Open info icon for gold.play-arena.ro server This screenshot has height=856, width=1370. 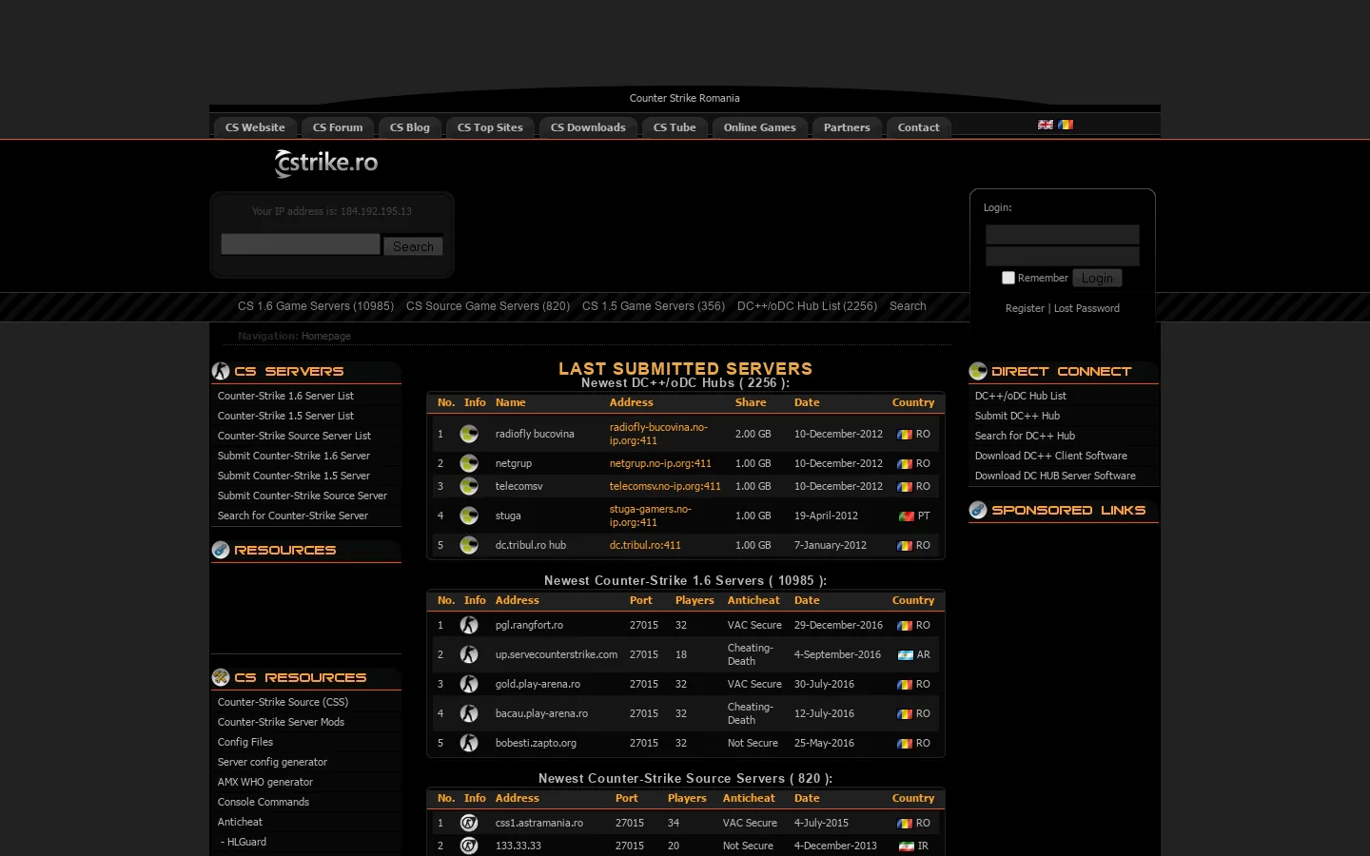469,684
